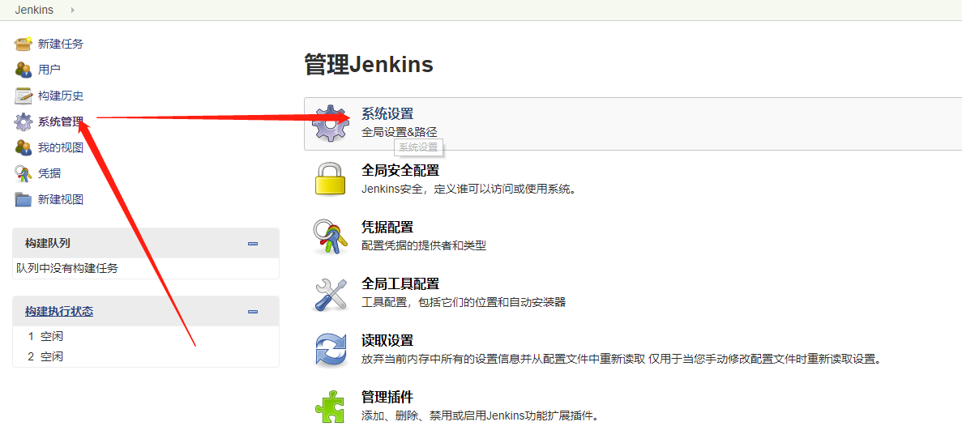This screenshot has height=426, width=962.
Task: Click the 管理插件 green puzzle icon
Action: point(330,406)
